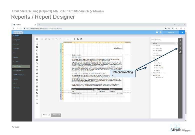Select the Table control tool icon
This screenshot has height=135, width=195.
(x=37, y=57)
